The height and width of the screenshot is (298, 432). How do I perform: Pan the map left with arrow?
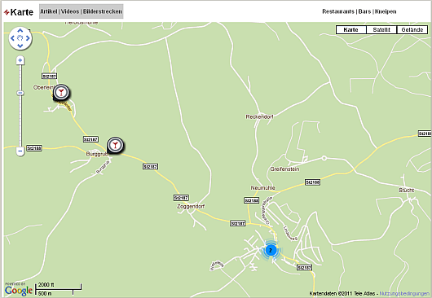(12, 38)
